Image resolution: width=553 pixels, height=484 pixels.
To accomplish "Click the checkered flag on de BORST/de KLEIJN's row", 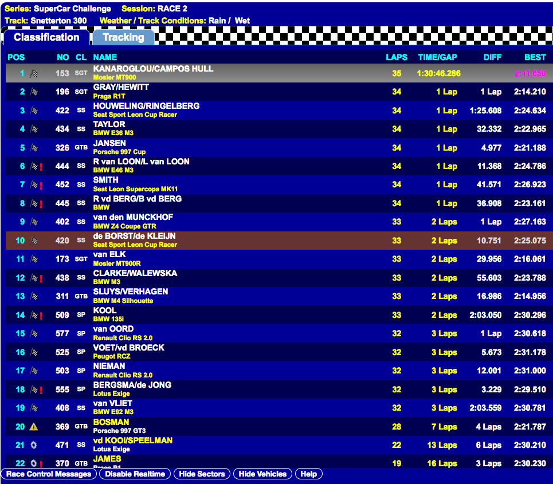I will (34, 241).
